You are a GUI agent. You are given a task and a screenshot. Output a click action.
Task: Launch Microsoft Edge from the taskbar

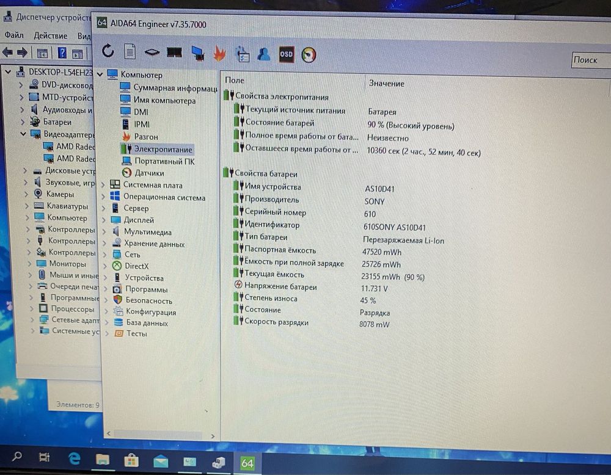click(x=74, y=459)
